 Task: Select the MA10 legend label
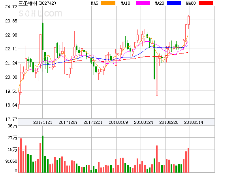click(x=126, y=3)
